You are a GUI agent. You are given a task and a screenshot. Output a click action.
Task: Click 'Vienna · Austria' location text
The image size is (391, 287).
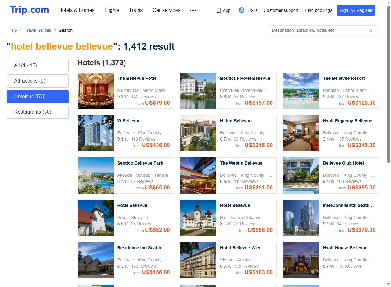pyautogui.click(x=235, y=260)
